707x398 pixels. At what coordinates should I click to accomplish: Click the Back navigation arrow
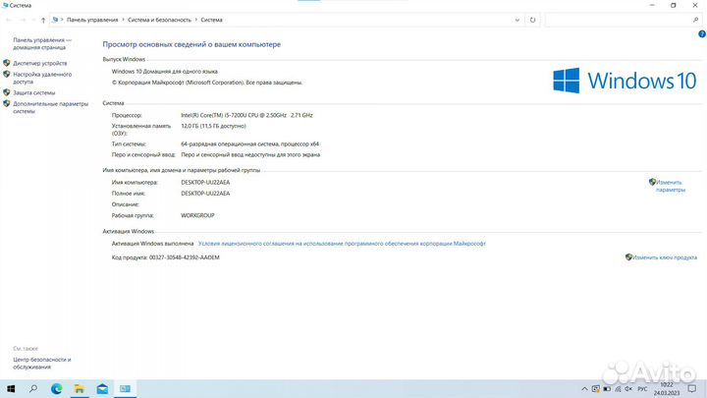[x=9, y=20]
